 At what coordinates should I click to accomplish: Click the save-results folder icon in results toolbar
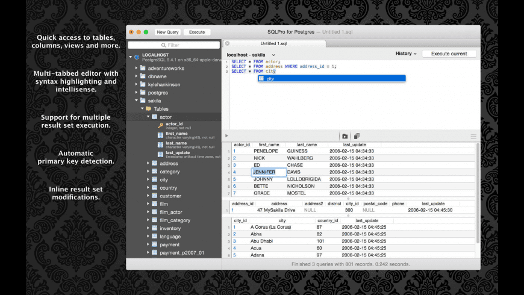(345, 136)
